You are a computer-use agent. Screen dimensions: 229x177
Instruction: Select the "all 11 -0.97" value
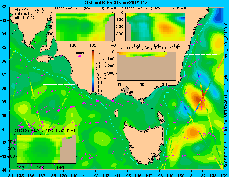pos(24,18)
